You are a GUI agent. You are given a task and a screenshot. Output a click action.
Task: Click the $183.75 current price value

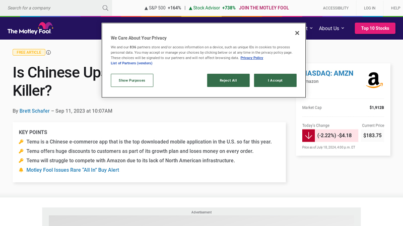pyautogui.click(x=372, y=136)
